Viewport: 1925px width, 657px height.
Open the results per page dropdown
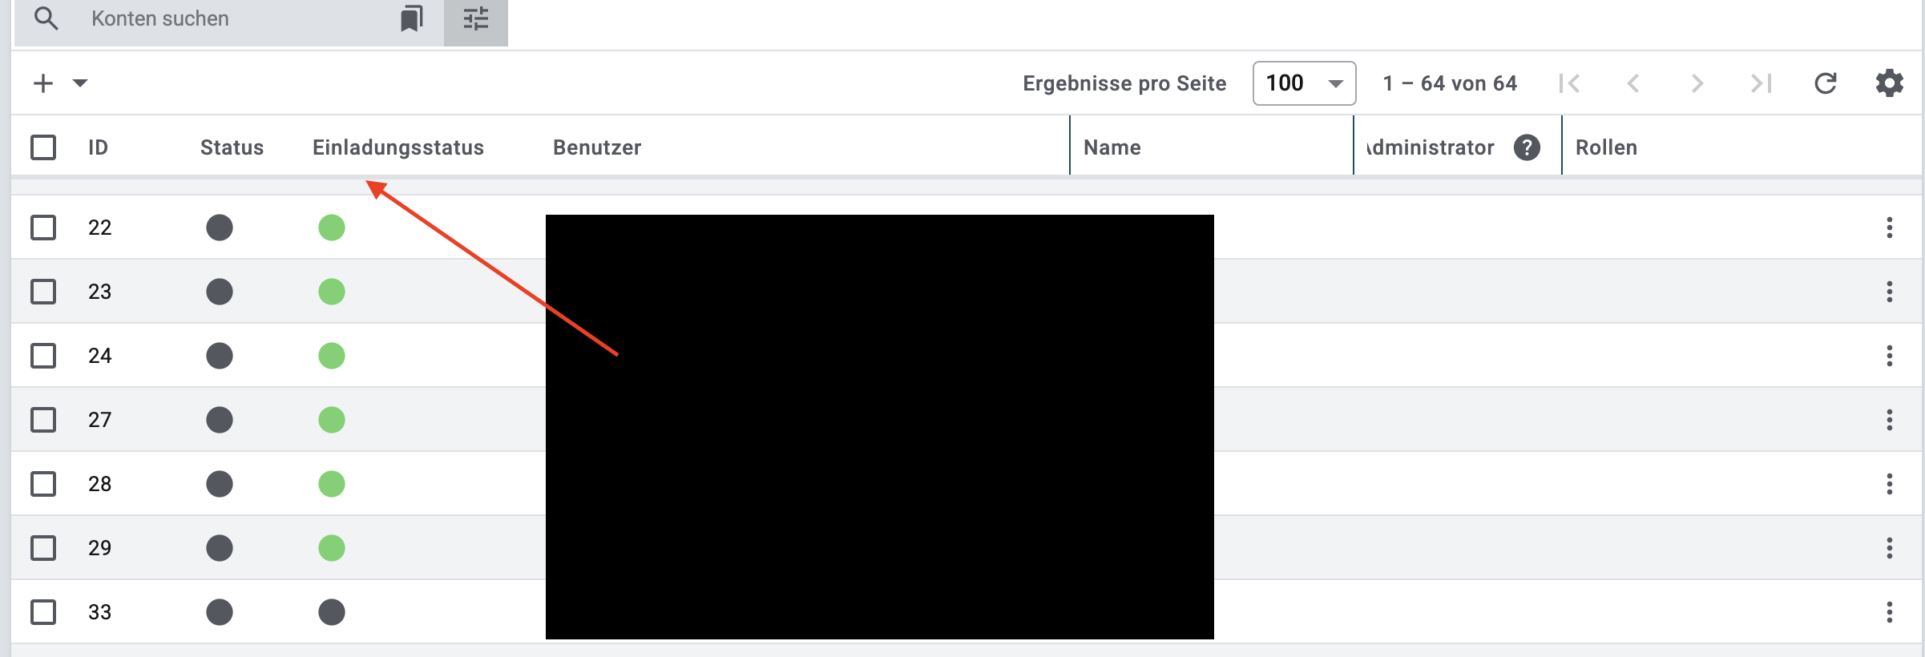click(1305, 83)
